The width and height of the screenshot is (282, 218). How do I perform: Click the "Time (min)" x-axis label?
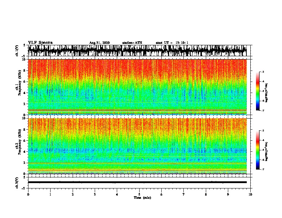[x=142, y=198]
